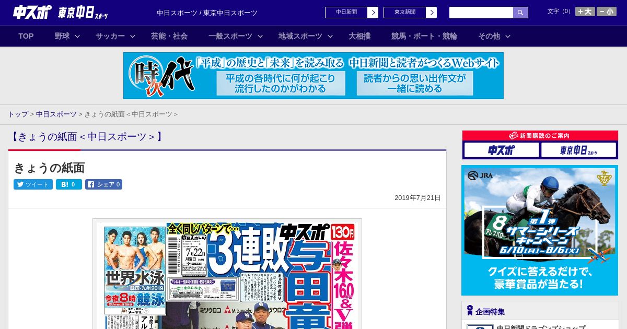Expand the 地域スポーツ dropdown chevron
Image resolution: width=627 pixels, height=329 pixels.
(x=330, y=37)
